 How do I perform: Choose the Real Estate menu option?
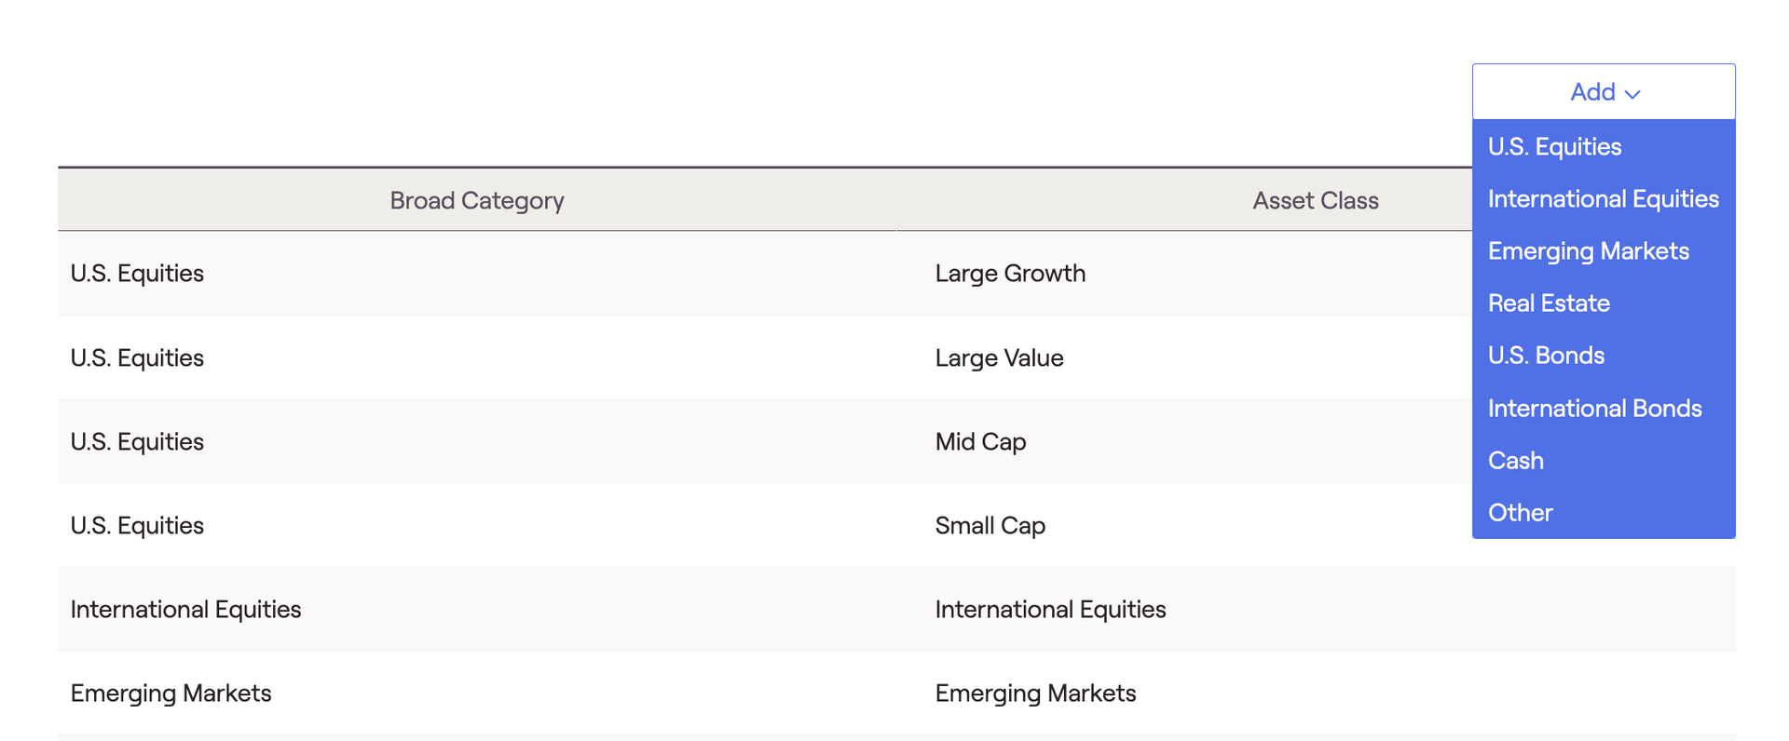[x=1604, y=303]
